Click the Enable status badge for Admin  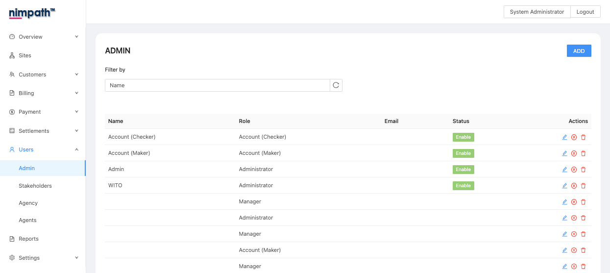coord(463,170)
